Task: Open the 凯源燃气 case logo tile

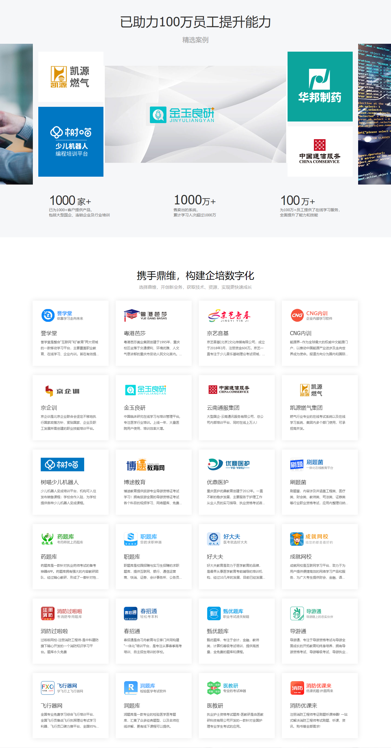Action: point(71,77)
